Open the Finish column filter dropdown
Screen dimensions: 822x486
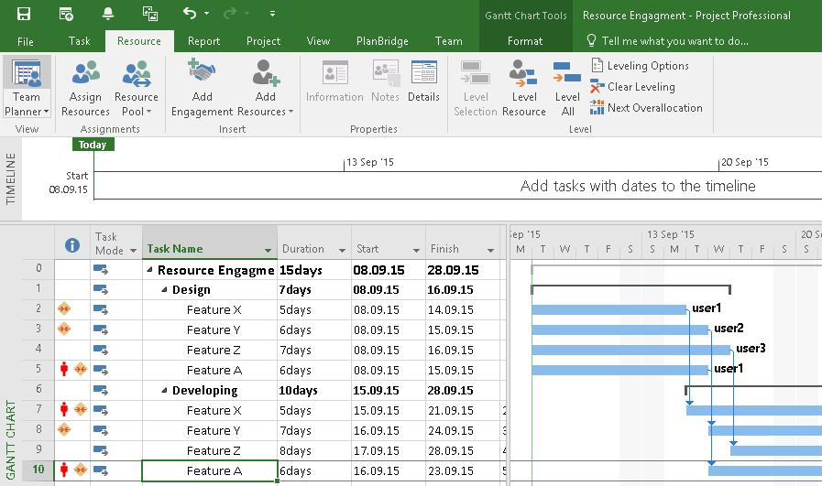[x=490, y=251]
